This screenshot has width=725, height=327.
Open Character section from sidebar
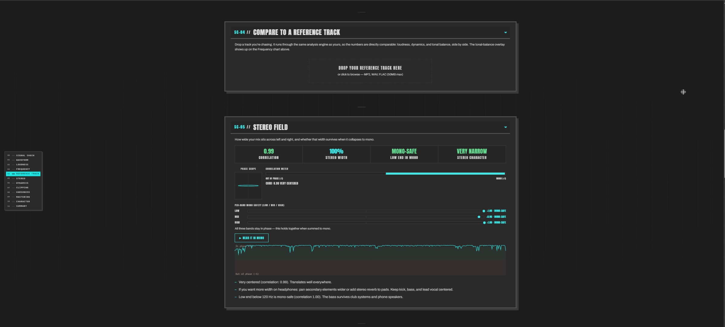(23, 201)
